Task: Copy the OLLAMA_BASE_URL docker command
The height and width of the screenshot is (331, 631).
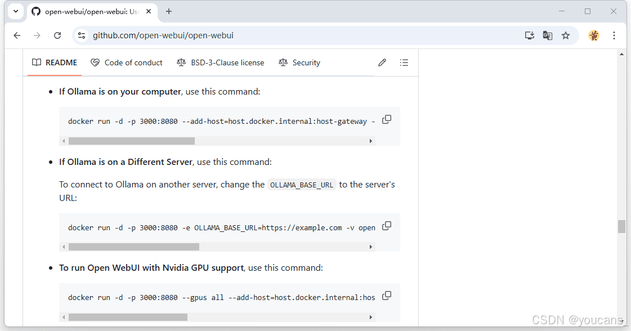Action: [386, 226]
